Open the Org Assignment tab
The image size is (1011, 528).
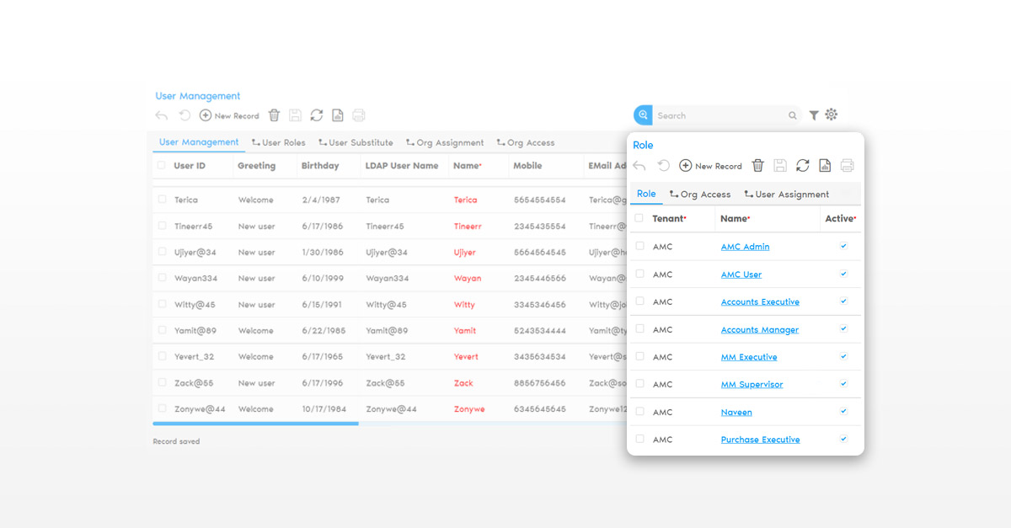(x=445, y=142)
